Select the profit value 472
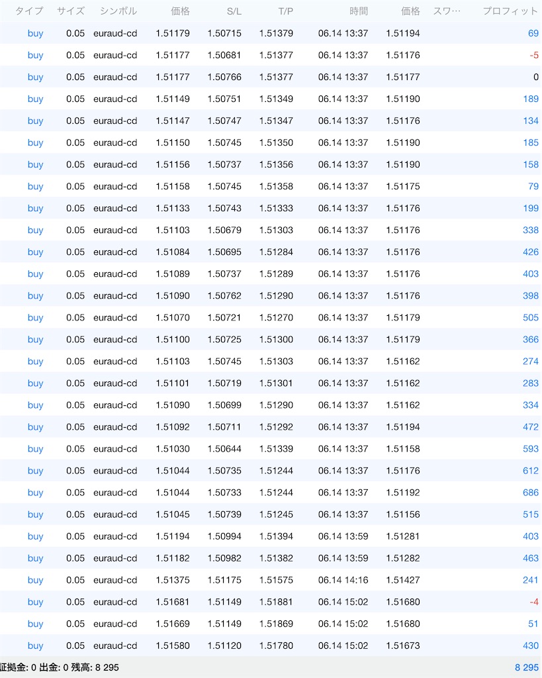 coord(531,427)
